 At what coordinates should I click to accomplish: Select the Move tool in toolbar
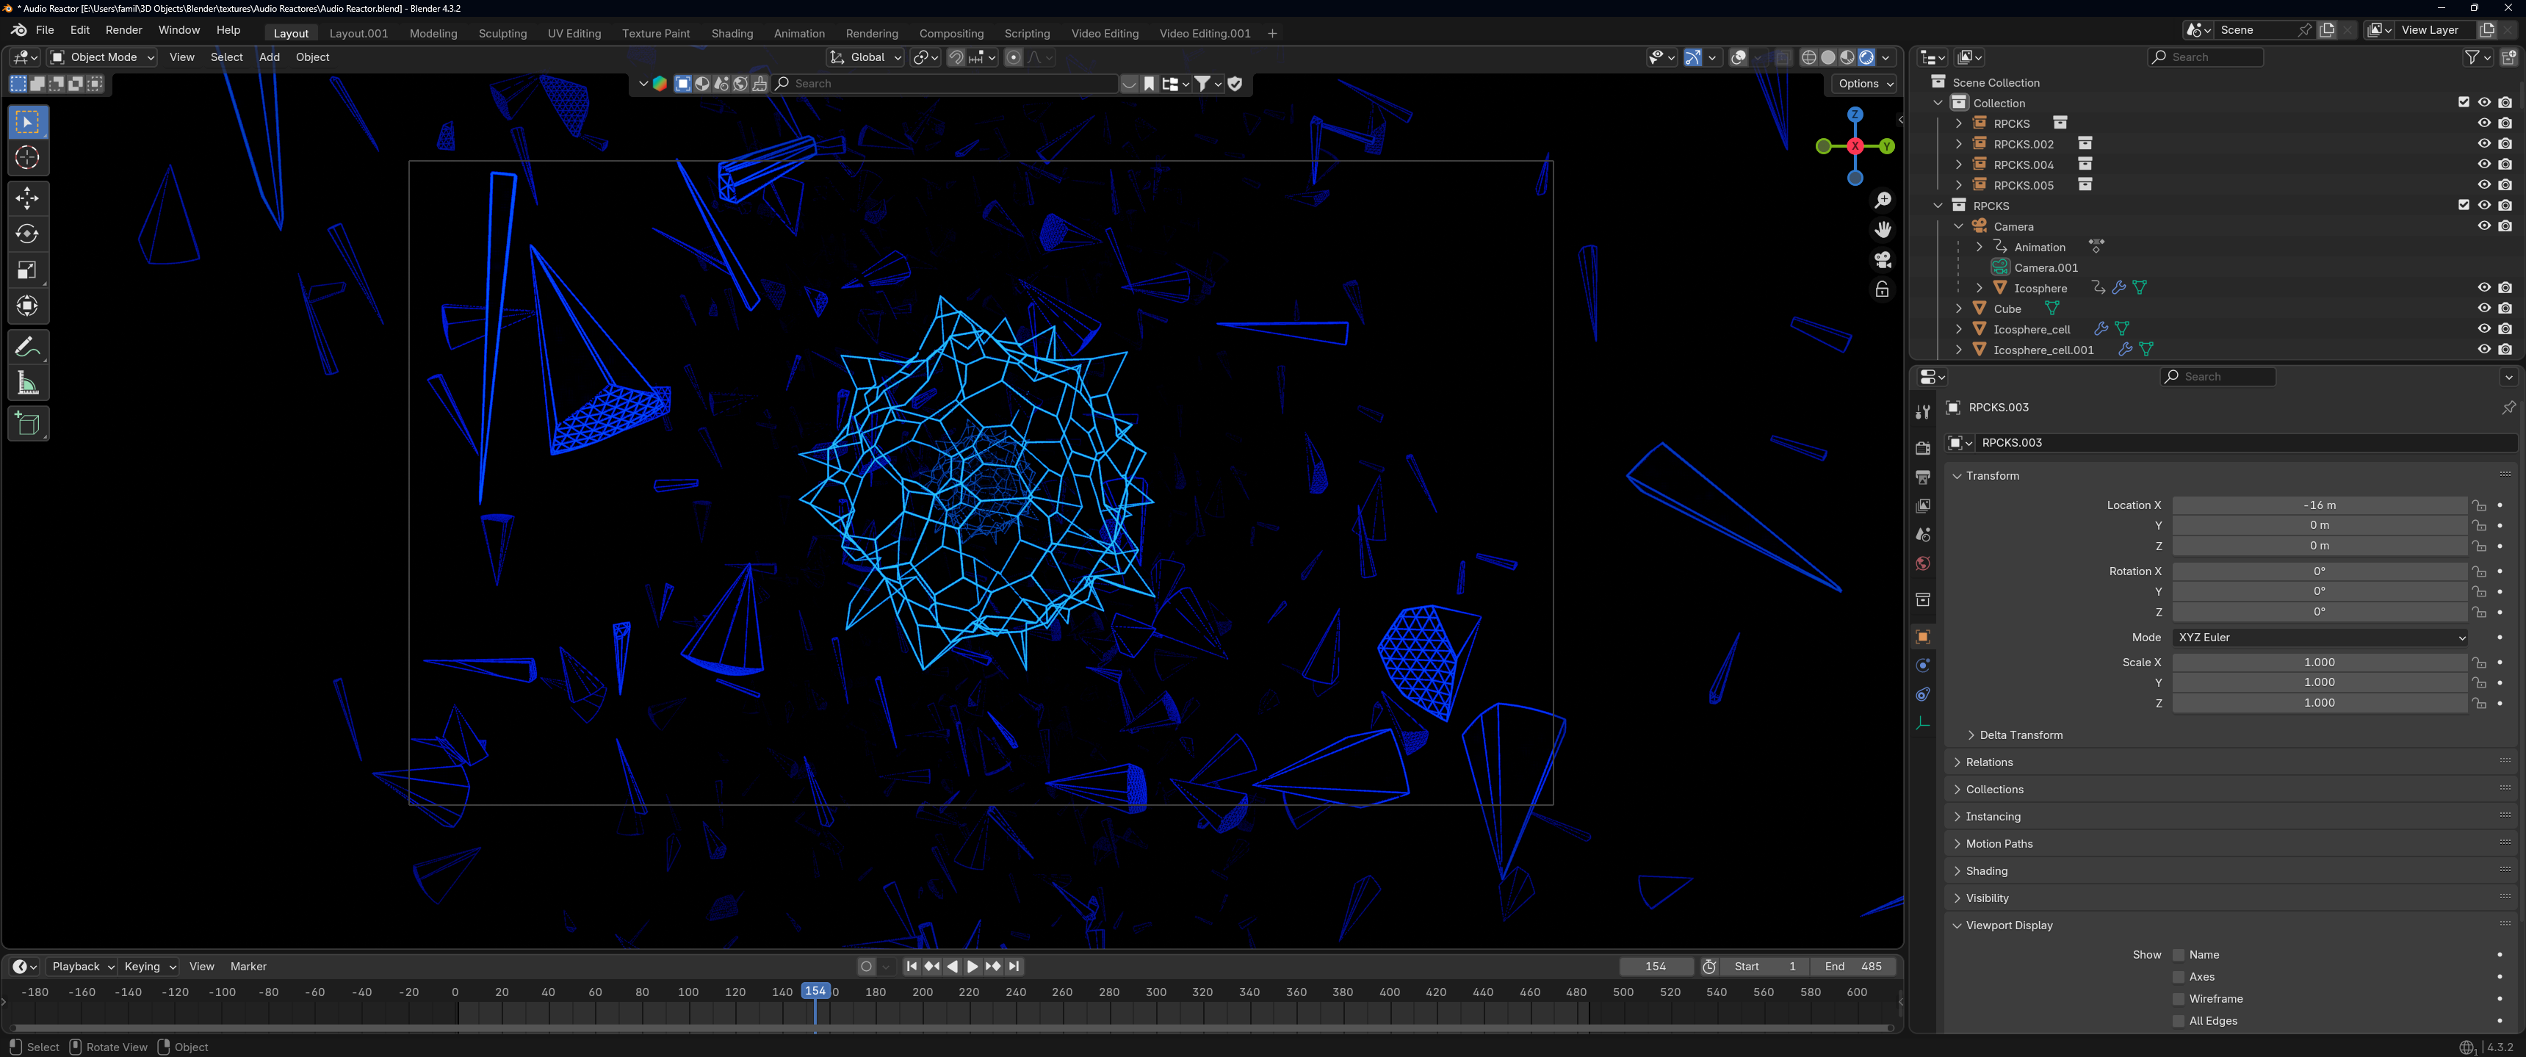[x=27, y=198]
